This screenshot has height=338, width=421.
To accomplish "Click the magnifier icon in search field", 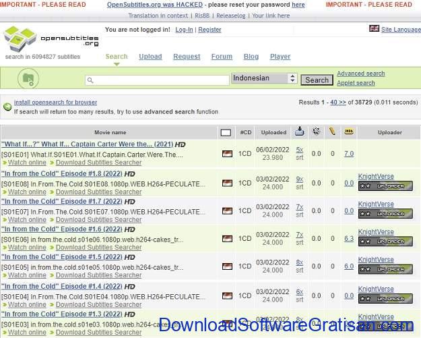I will [90, 80].
